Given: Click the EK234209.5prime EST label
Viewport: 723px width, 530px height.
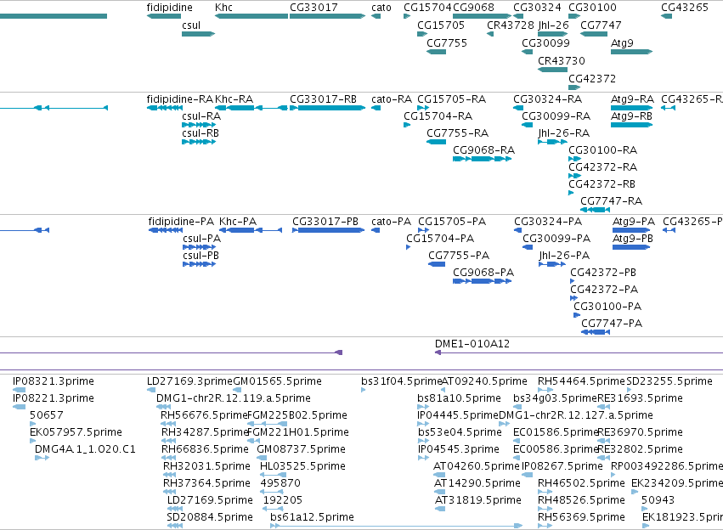Looking at the screenshot, I should click(x=677, y=483).
